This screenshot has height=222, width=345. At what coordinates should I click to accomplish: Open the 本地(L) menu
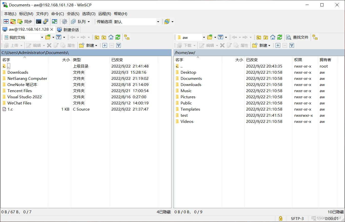click(x=10, y=14)
